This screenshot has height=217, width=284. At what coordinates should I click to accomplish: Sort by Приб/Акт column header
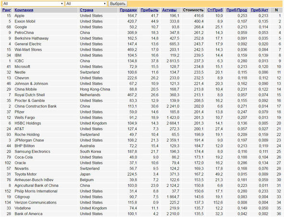[259, 10]
